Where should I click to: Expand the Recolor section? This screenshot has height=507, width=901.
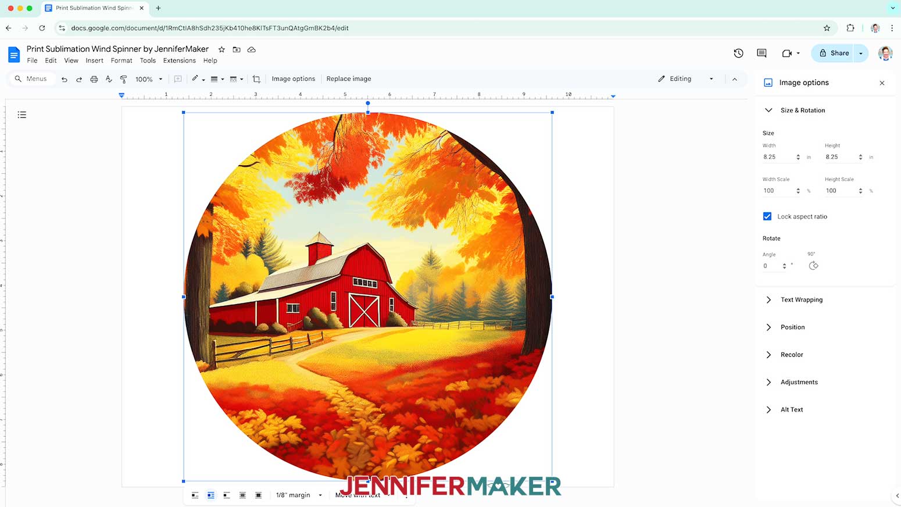point(768,355)
